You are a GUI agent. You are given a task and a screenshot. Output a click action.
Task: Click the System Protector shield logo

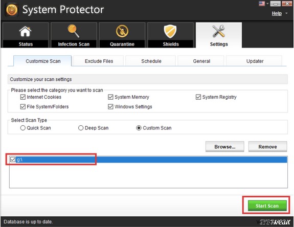tap(12, 10)
